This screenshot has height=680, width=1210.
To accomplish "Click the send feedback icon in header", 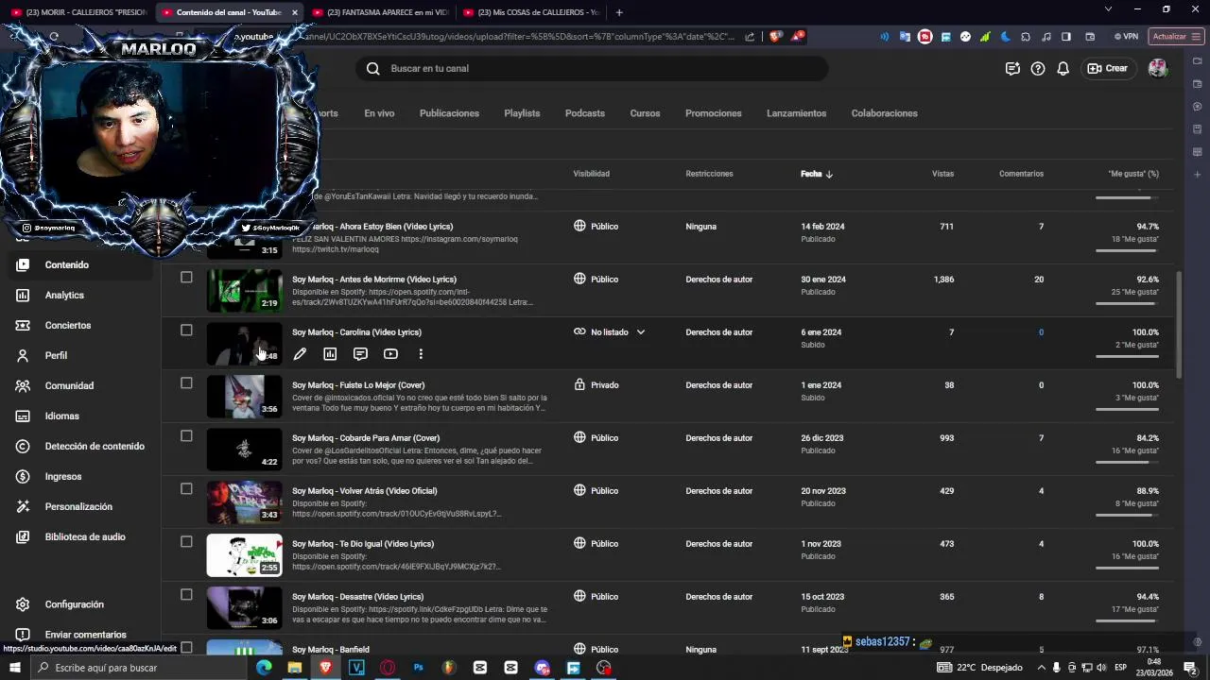I will point(1012,68).
